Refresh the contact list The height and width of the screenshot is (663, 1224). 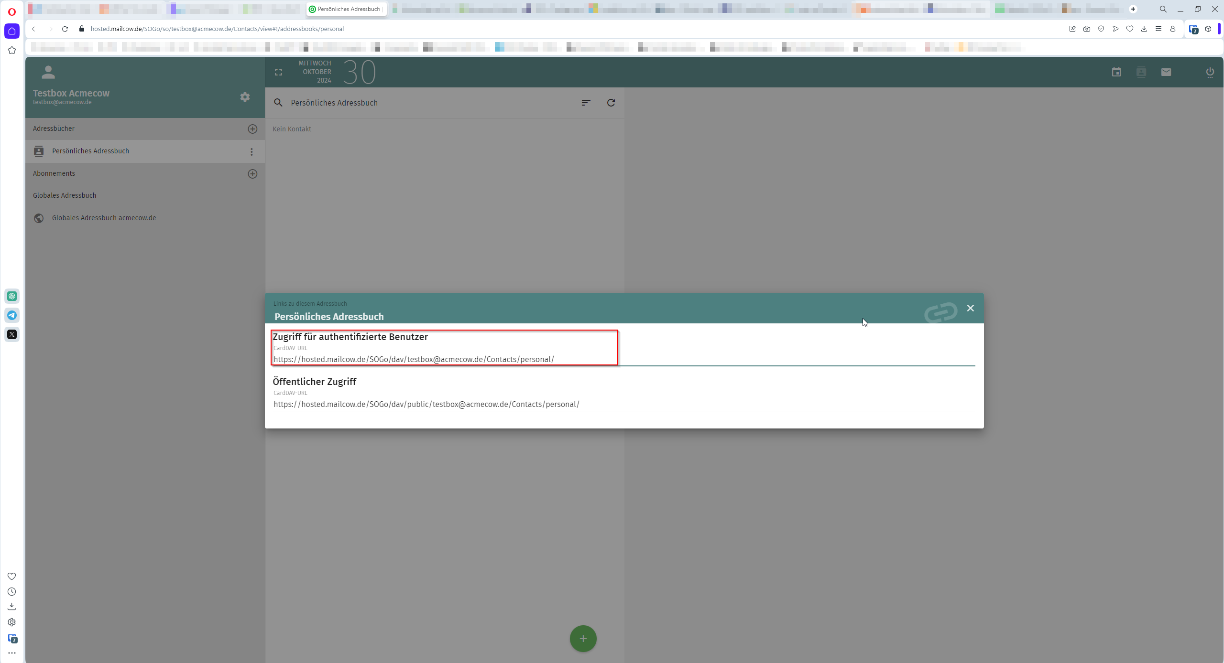click(x=611, y=102)
